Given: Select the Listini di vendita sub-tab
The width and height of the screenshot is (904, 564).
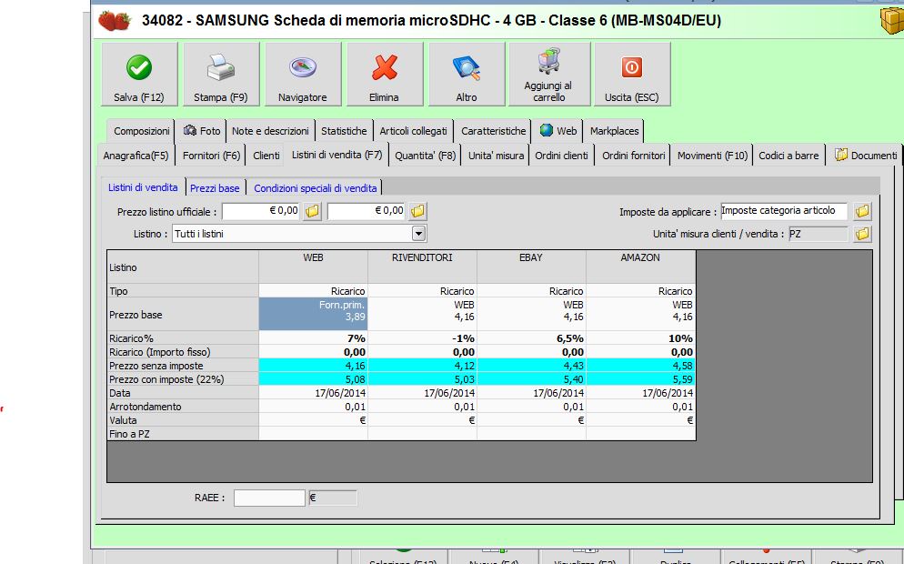Looking at the screenshot, I should tap(143, 187).
